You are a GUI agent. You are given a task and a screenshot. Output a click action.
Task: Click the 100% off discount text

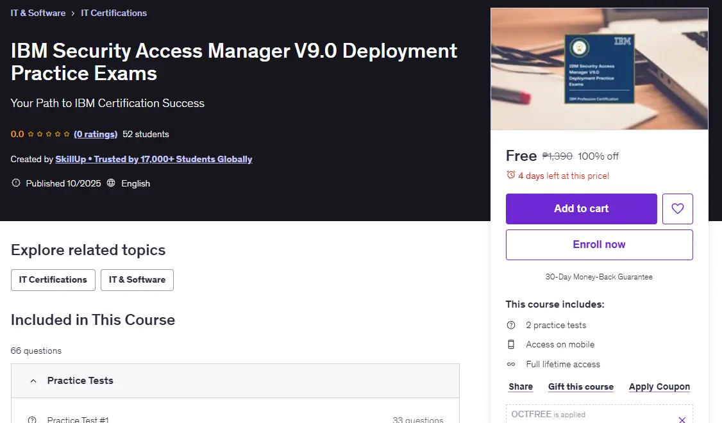click(598, 156)
